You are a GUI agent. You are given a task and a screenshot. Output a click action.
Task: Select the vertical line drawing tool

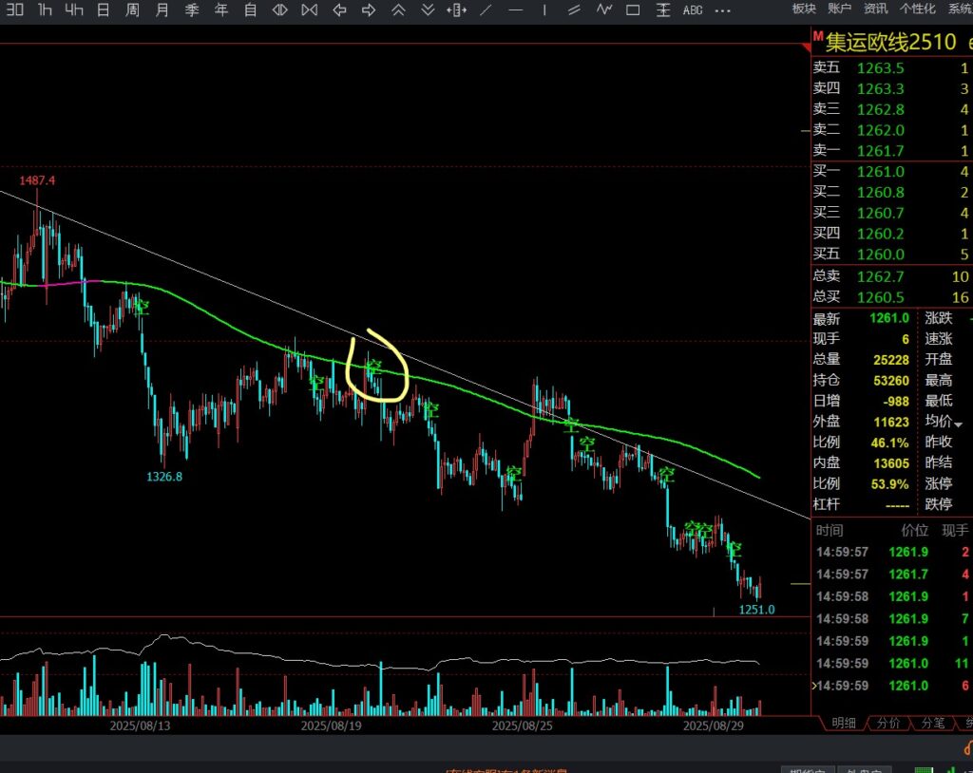(544, 9)
